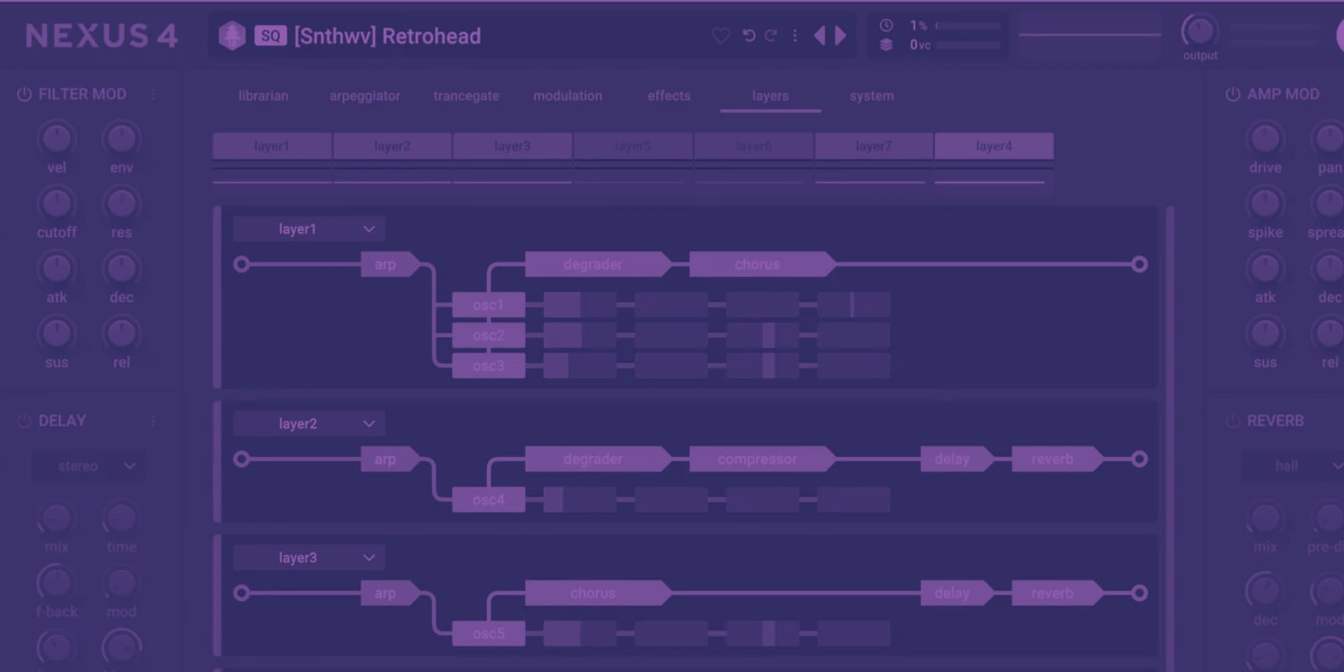Click the SQ preset type badge
This screenshot has width=1344, height=672.
270,36
